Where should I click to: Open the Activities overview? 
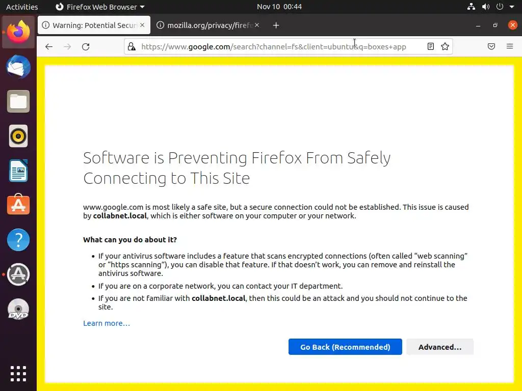tap(22, 7)
